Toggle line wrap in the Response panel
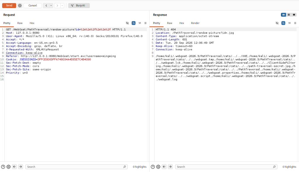The width and height of the screenshot is (299, 172). tap(283, 23)
